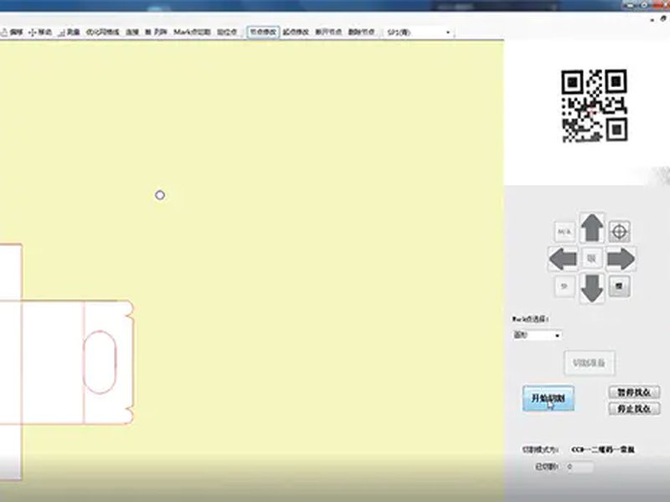Click the blue 开始切割 start cutting button
The height and width of the screenshot is (502, 670).
pos(549,398)
